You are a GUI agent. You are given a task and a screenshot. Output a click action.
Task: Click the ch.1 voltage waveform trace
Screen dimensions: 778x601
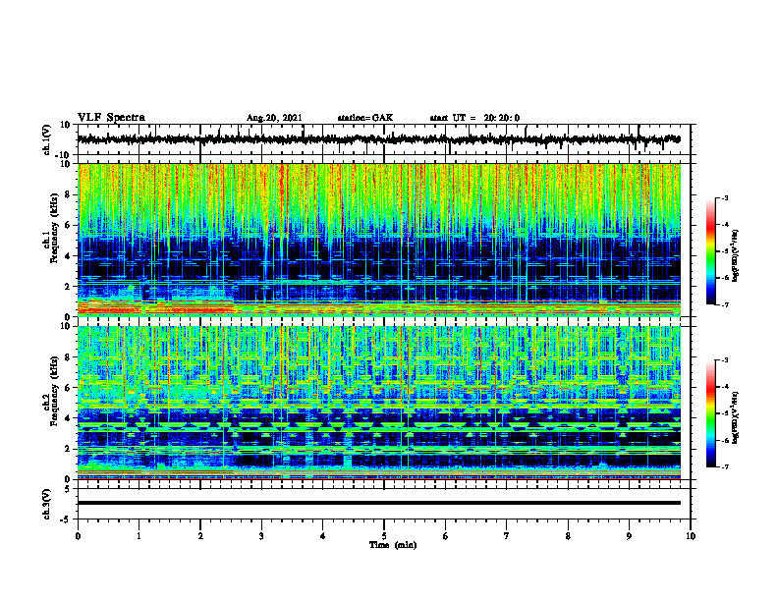(378, 139)
